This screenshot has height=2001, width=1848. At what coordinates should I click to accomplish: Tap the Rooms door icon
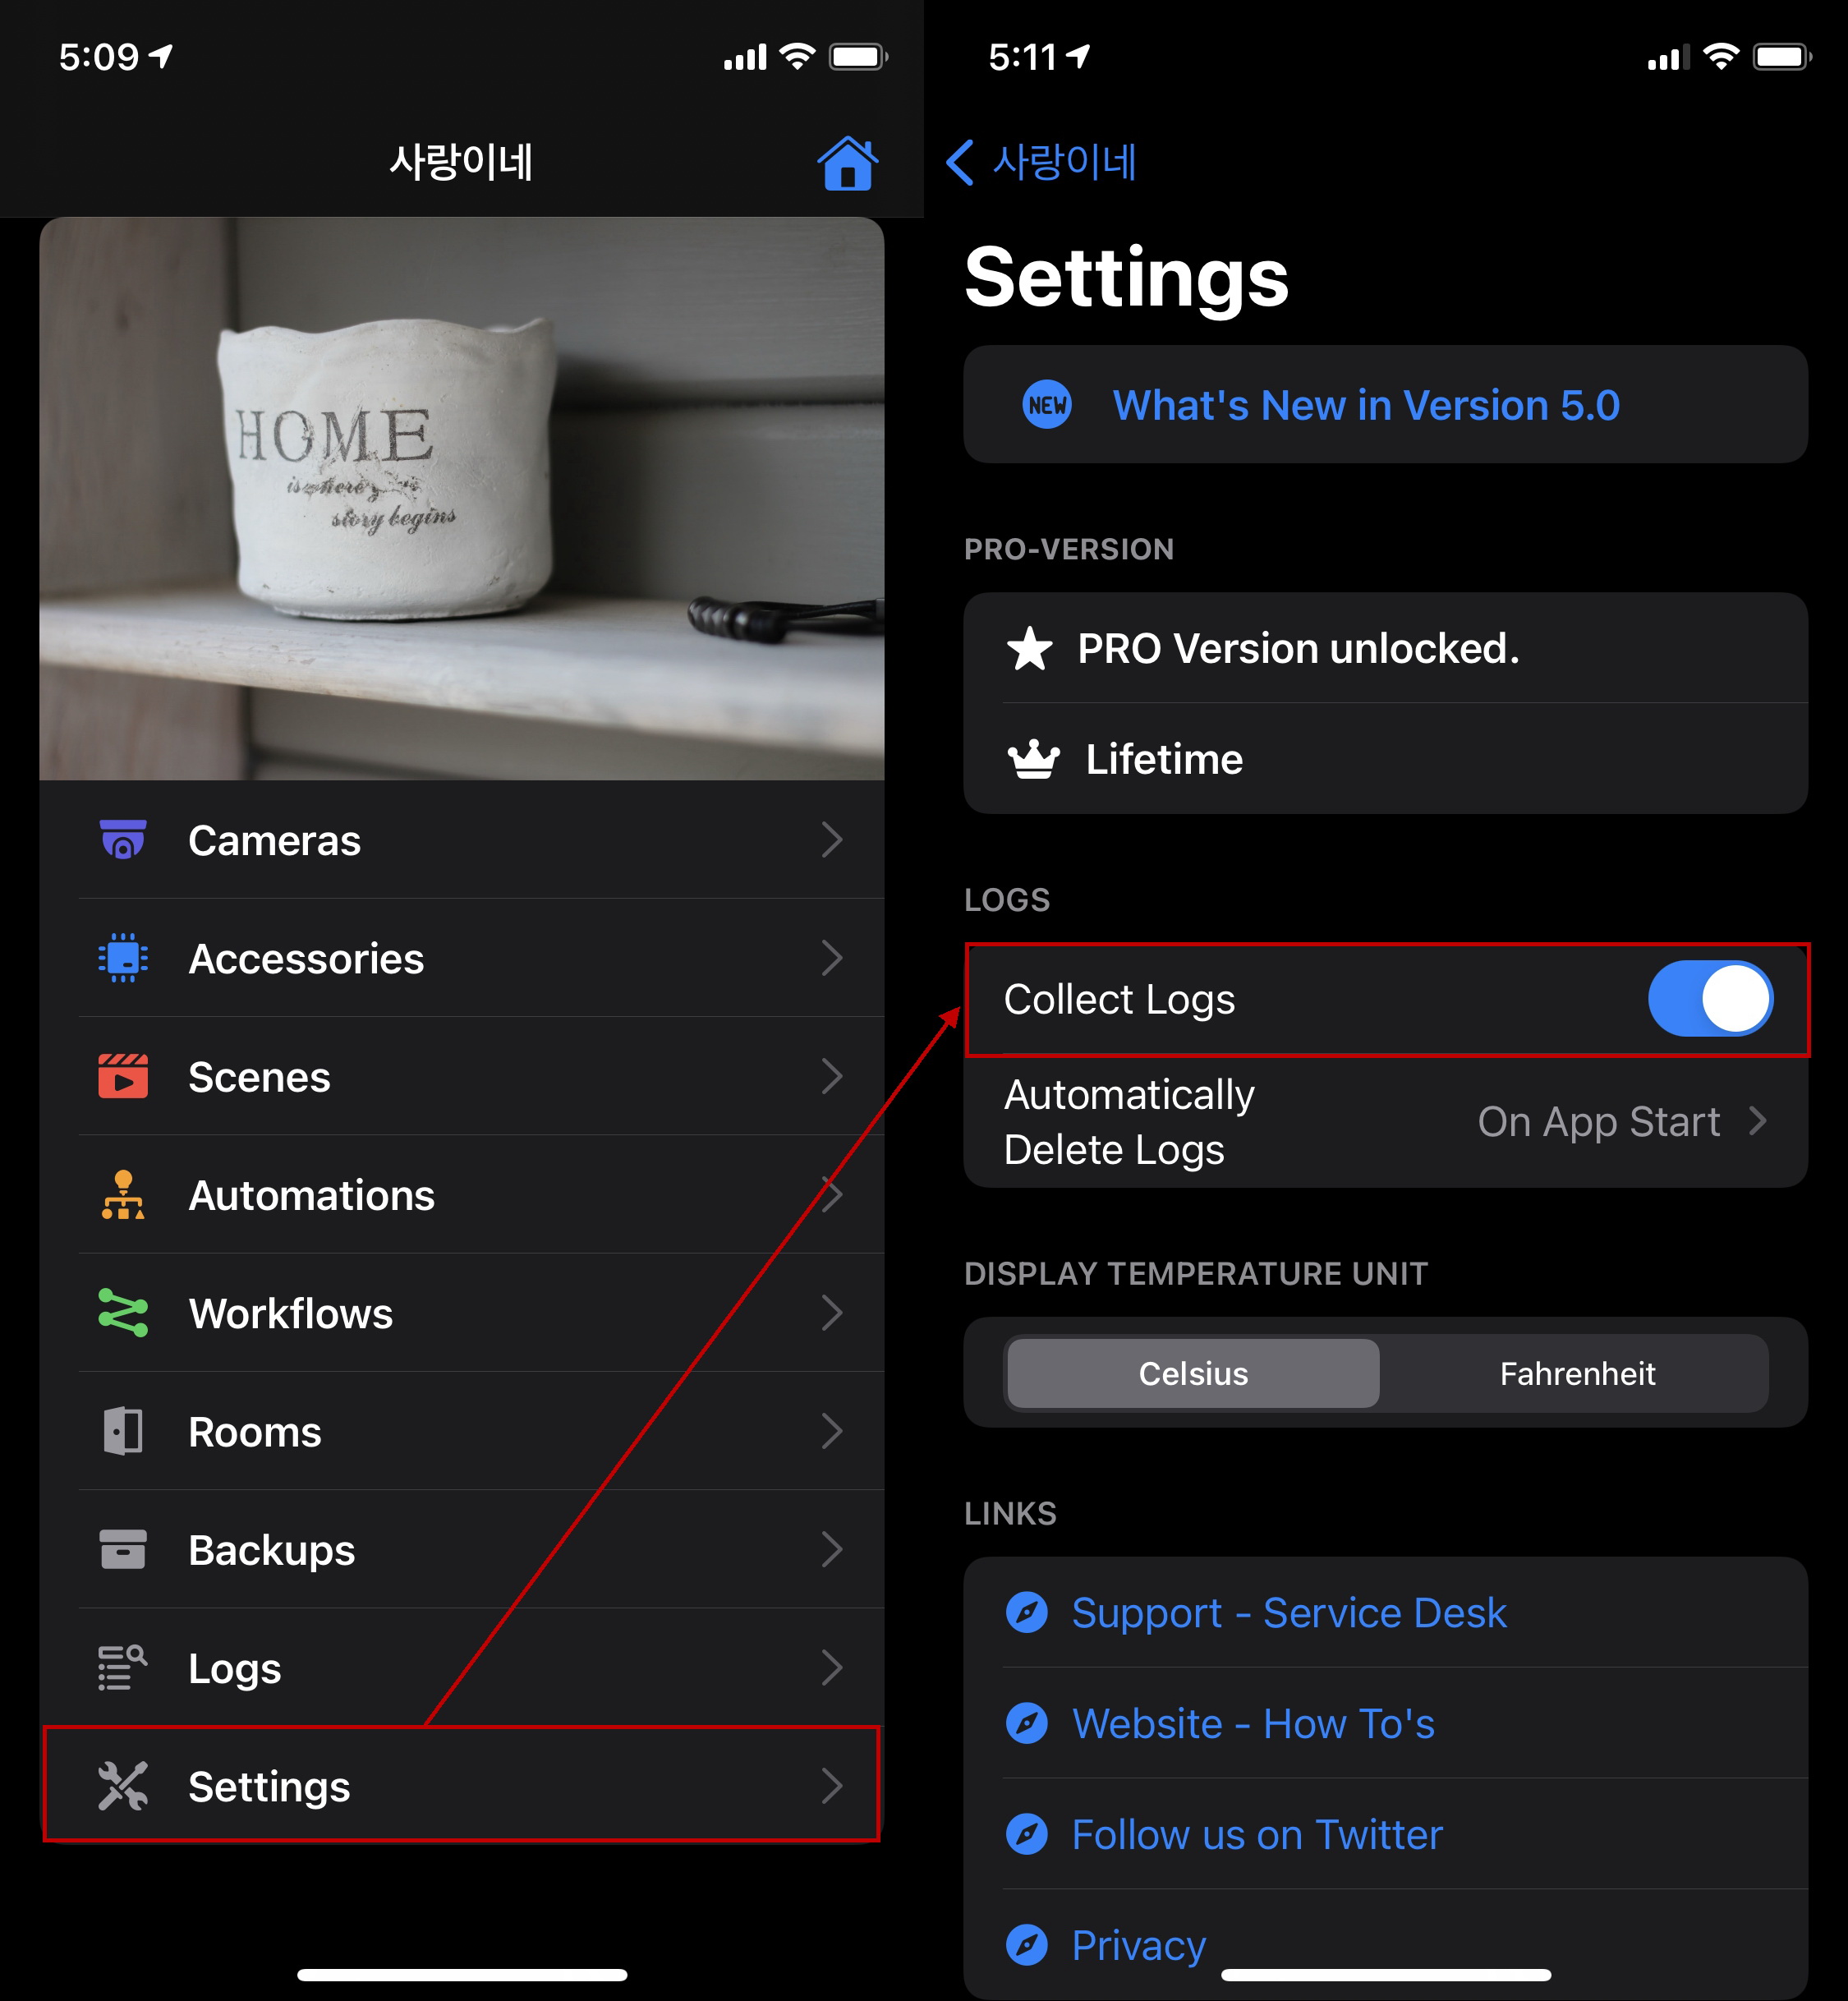click(x=123, y=1431)
